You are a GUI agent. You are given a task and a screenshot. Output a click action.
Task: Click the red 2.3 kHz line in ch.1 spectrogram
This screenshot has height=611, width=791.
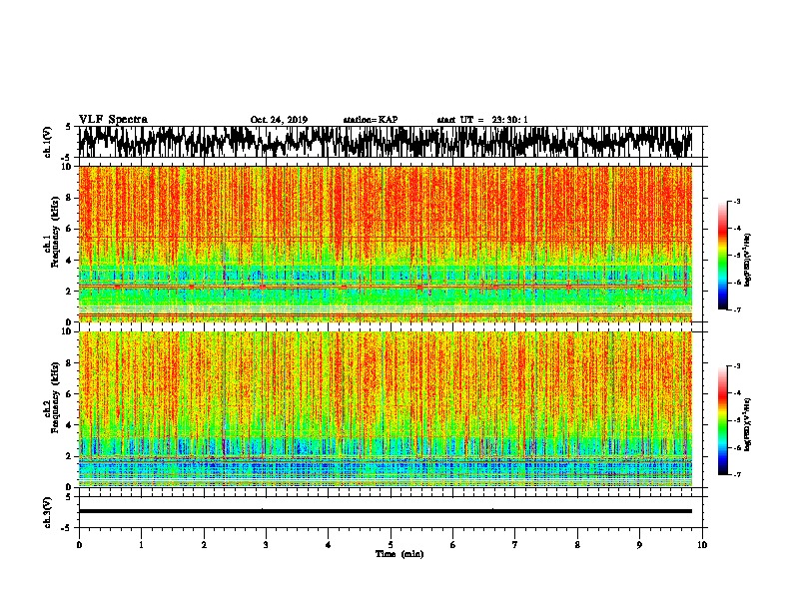click(x=385, y=287)
